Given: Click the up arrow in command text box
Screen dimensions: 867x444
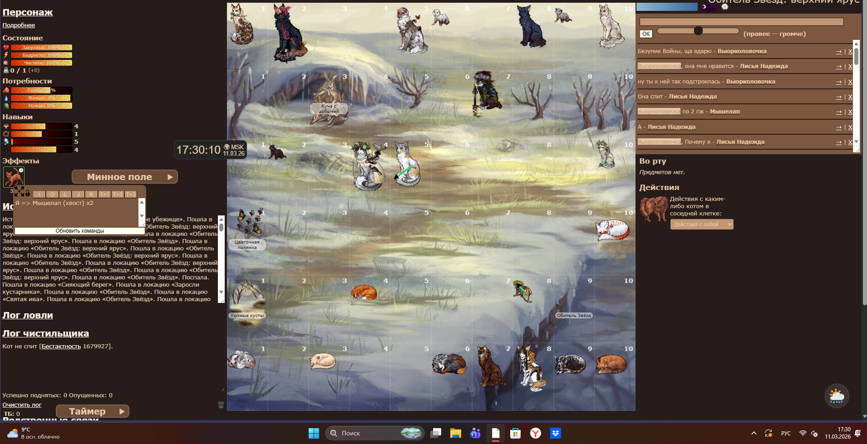Looking at the screenshot, I should (142, 202).
